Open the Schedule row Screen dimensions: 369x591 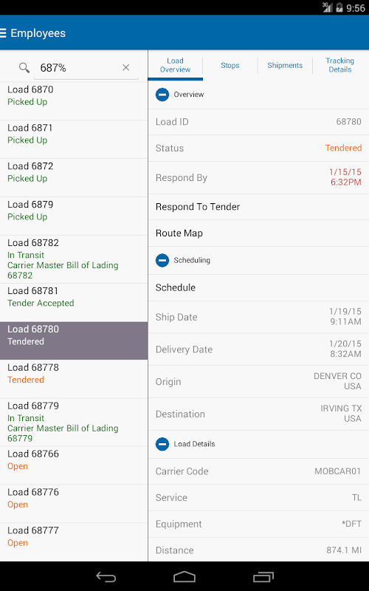click(259, 287)
